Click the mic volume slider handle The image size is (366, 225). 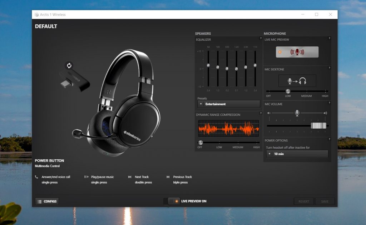click(x=318, y=126)
